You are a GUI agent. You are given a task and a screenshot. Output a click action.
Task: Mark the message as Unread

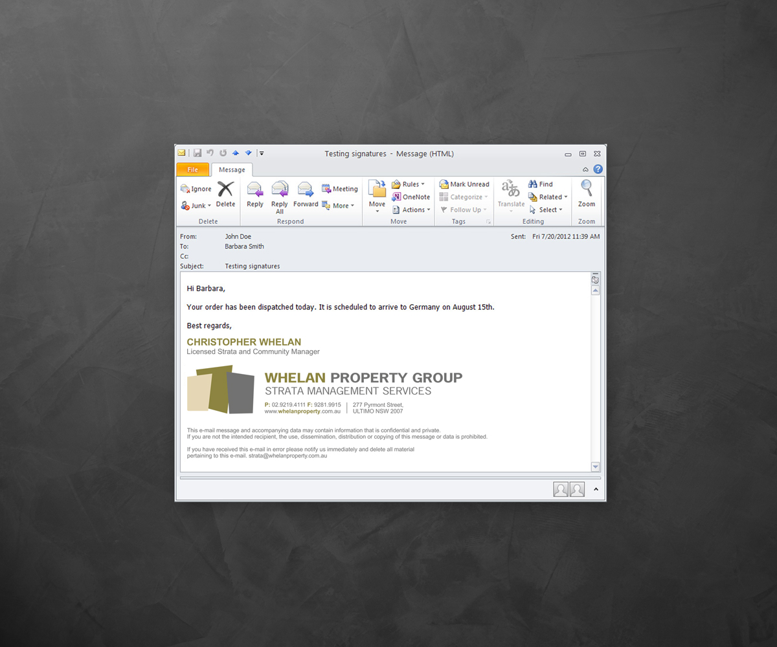pos(464,184)
